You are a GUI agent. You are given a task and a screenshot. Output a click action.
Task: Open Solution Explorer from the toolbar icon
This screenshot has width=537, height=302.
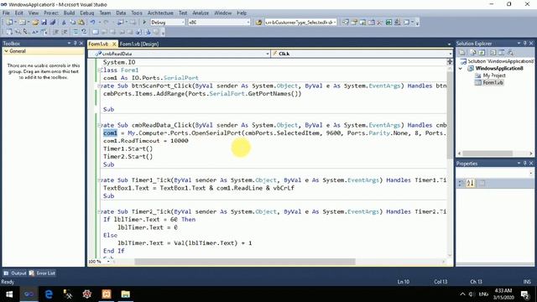click(346, 23)
